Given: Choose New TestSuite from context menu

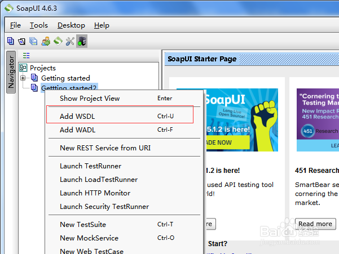Looking at the screenshot, I should [x=124, y=225].
